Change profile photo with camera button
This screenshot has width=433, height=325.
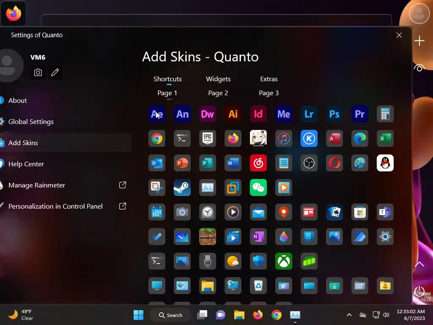click(x=38, y=72)
